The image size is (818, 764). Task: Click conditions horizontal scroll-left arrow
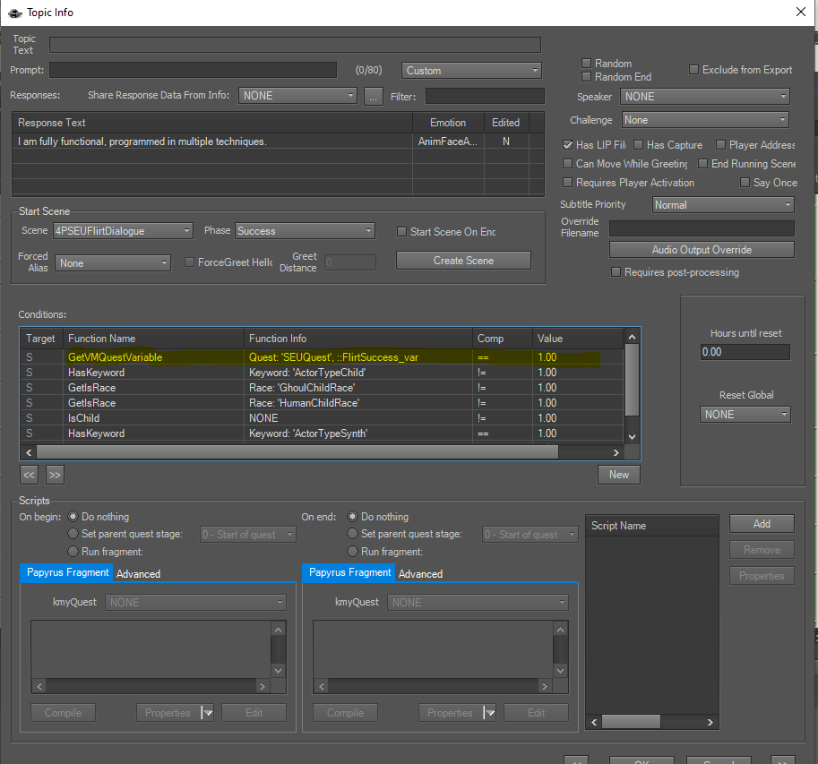pos(29,452)
